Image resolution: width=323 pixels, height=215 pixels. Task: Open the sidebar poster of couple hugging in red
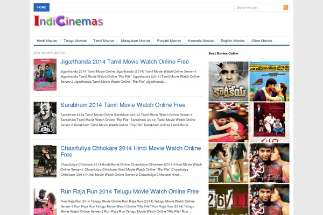click(x=228, y=122)
